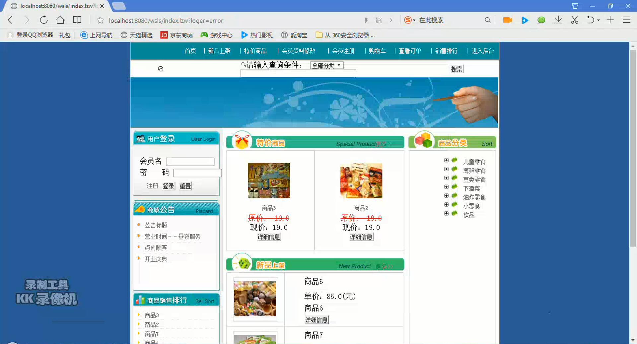Click the 搜索 button
Image resolution: width=637 pixels, height=344 pixels.
click(x=457, y=69)
